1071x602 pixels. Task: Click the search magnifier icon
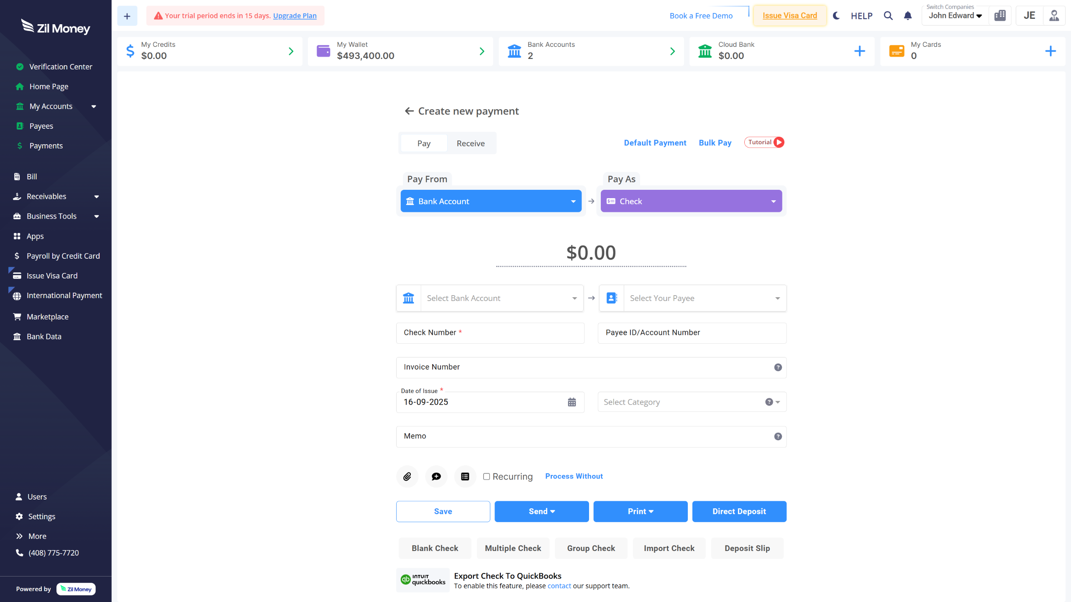pos(888,16)
